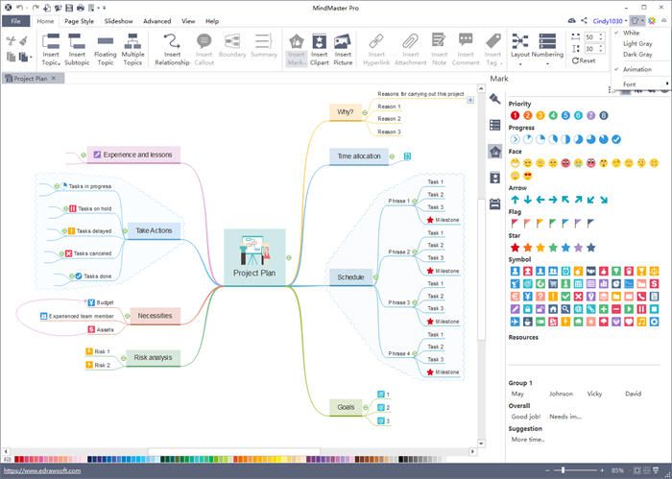Viewport: 672px width, 479px height.
Task: Adjust the zoom slider handle
Action: (563, 470)
